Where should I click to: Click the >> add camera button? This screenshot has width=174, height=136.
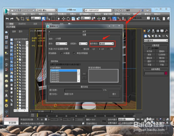84,74
